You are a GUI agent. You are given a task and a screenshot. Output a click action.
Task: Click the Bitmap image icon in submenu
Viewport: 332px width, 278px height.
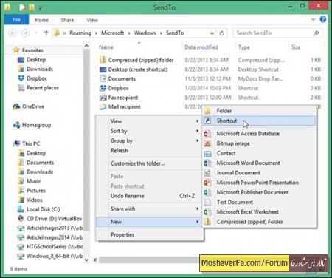pos(207,143)
